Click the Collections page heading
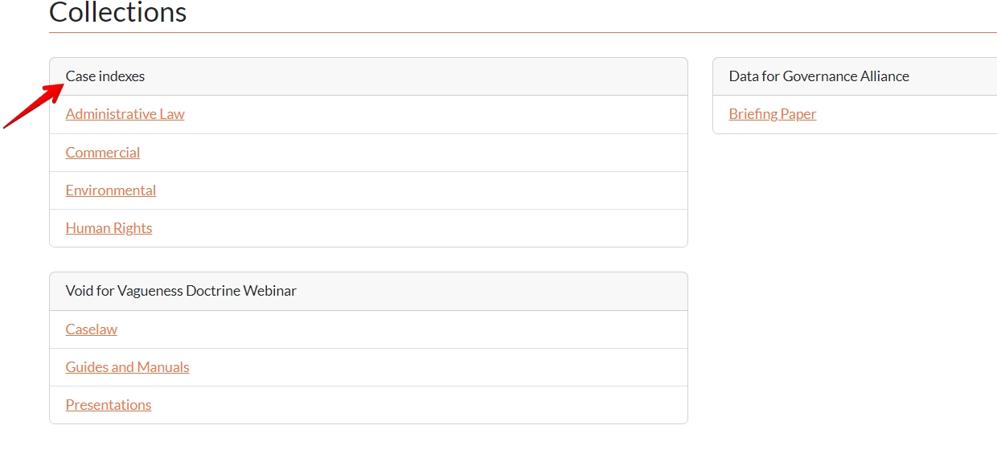 click(118, 13)
